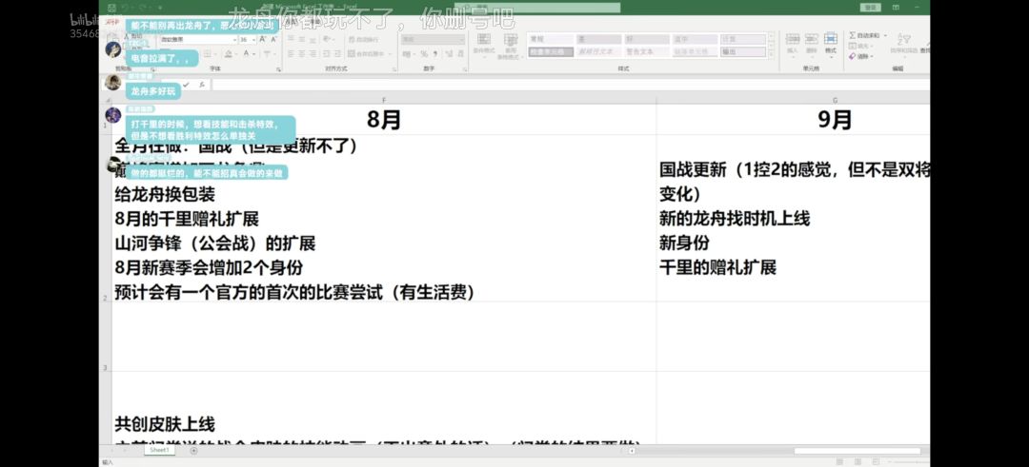Screen dimensions: 1029x467
Task: Open the font group dialog launcher
Action: point(279,69)
